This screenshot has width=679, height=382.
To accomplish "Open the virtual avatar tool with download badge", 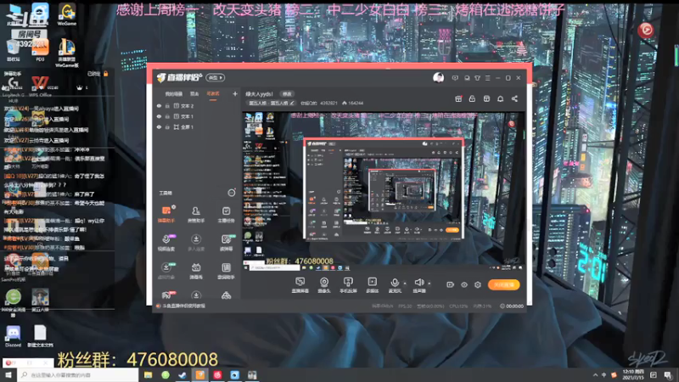I will click(x=166, y=271).
